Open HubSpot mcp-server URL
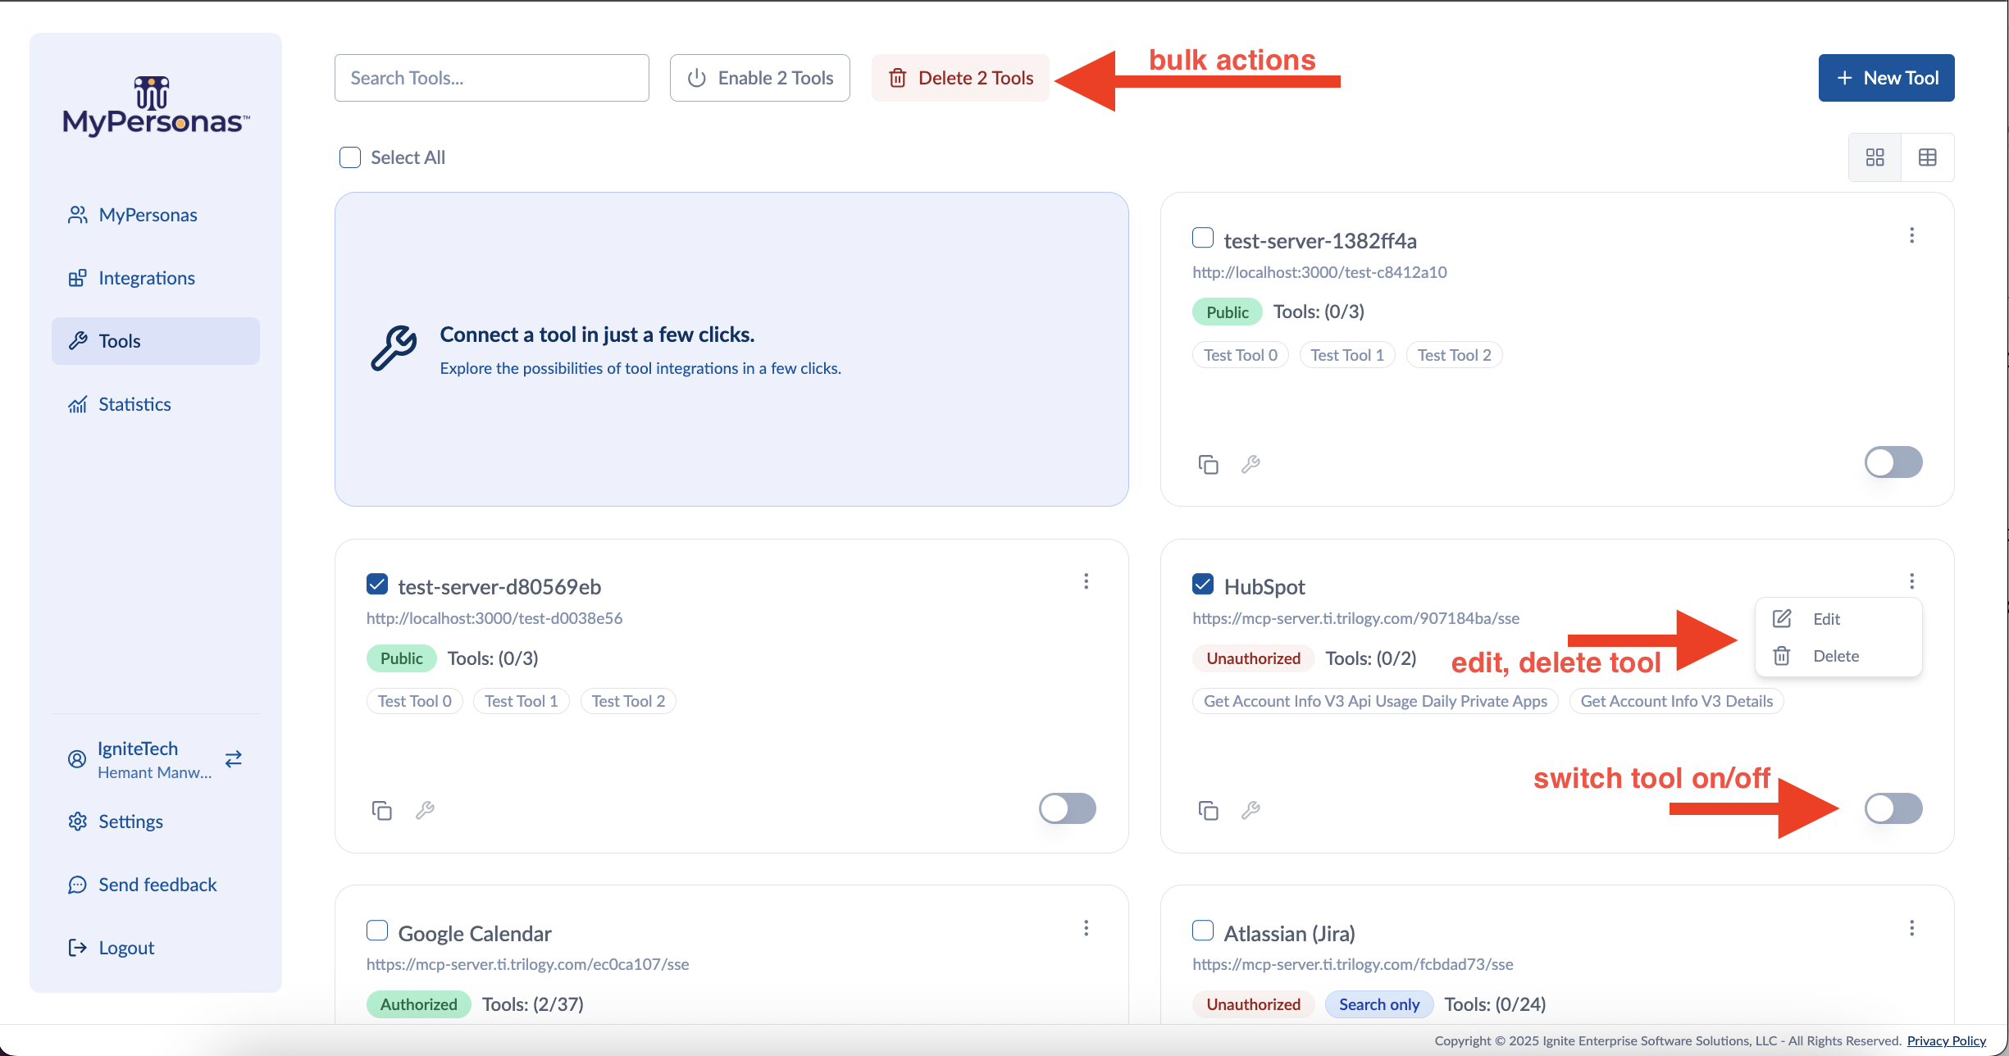 click(1355, 618)
